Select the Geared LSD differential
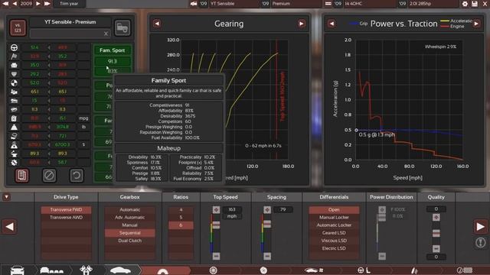This screenshot has height=275, width=490. point(334,233)
